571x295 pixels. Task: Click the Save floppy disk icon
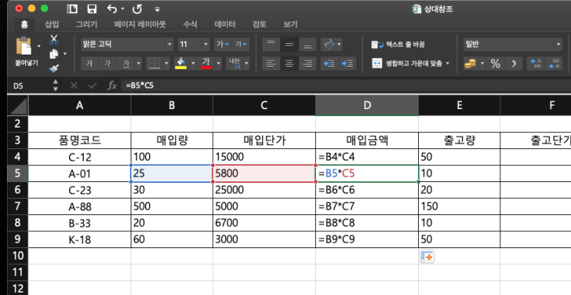91,9
